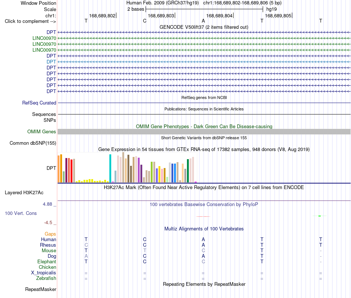Click the Scale track label
The width and height of the screenshot is (351, 298).
[x=50, y=9]
